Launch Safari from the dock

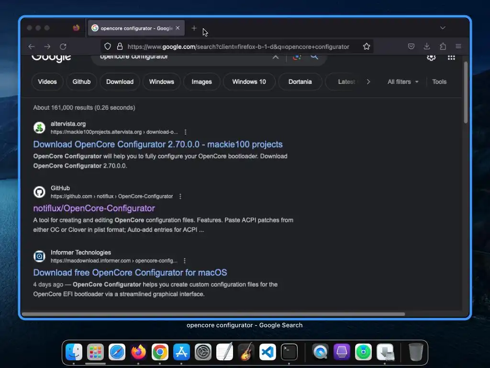point(117,352)
